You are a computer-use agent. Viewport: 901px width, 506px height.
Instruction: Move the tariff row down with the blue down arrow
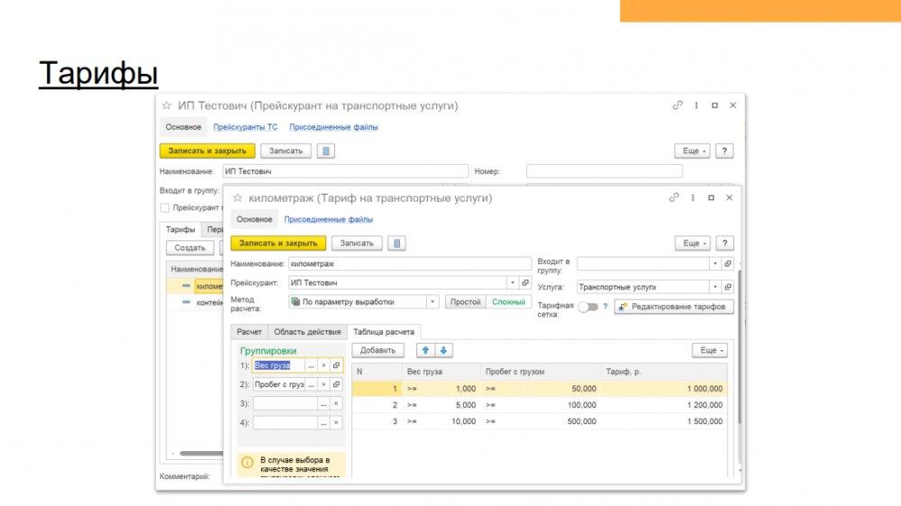coord(444,350)
